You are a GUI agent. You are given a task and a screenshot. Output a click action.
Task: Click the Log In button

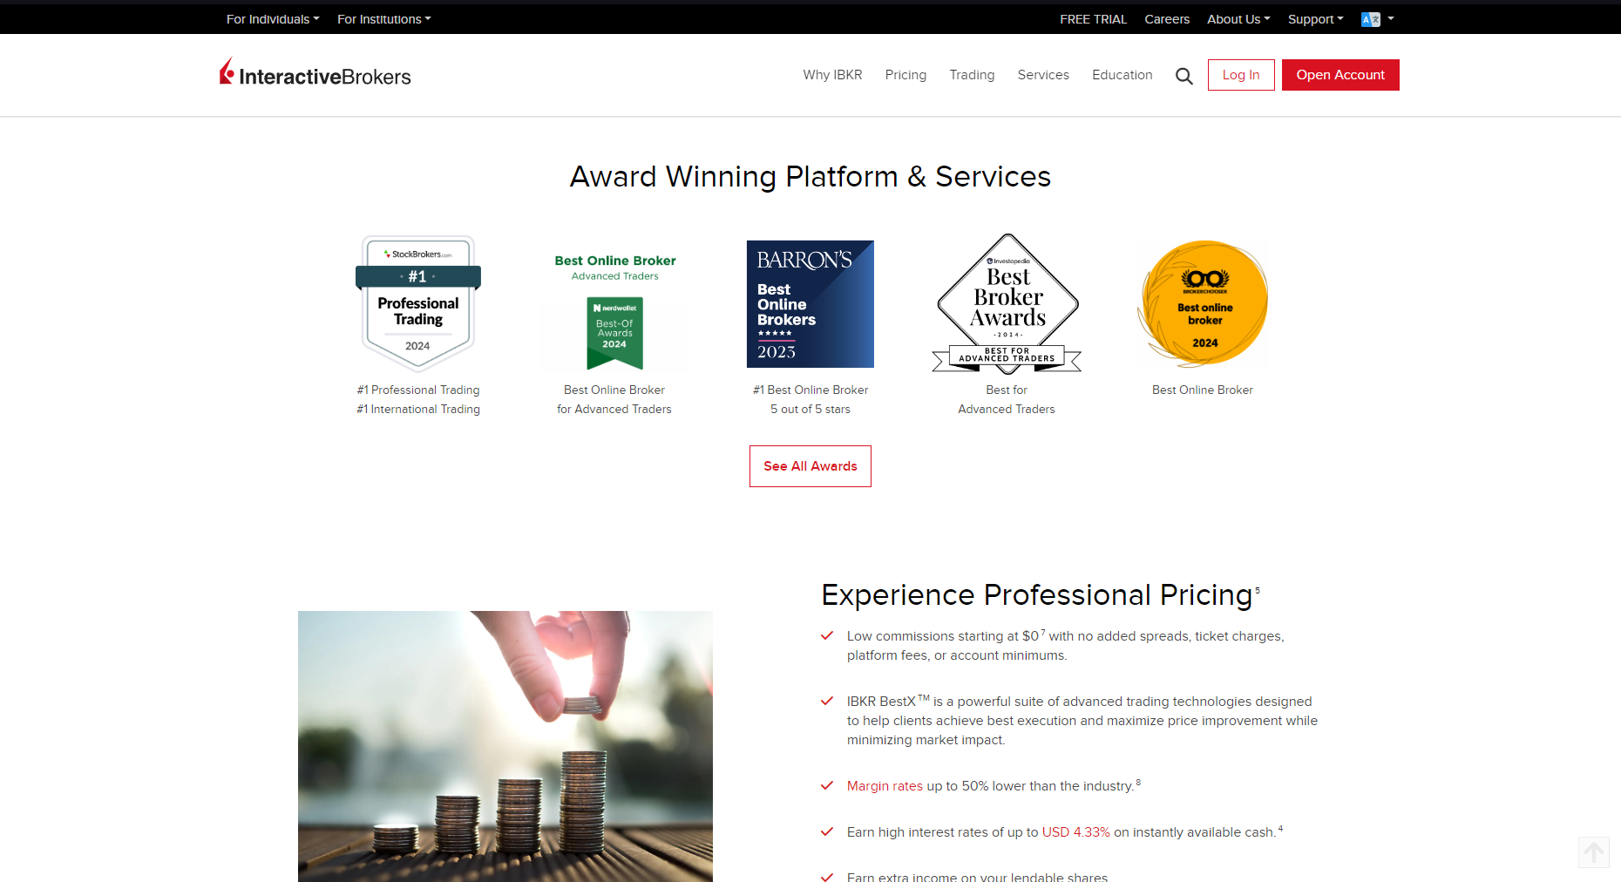click(1241, 75)
